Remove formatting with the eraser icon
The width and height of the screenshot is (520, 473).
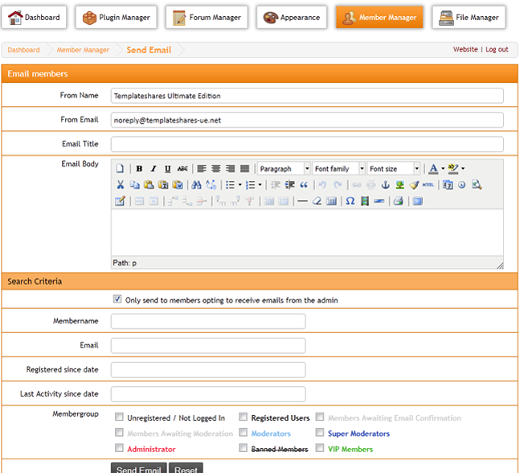coord(317,201)
